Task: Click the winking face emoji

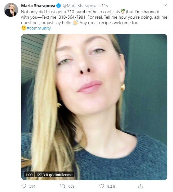Action: pyautogui.click(x=24, y=28)
